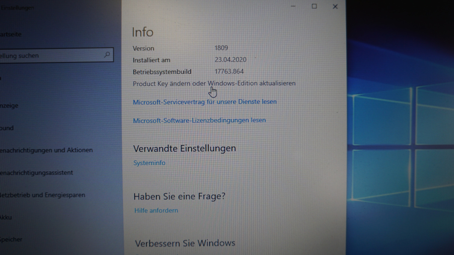Open Product Key ändern oder Windows-Edition aktualisieren
454x255 pixels.
point(214,83)
